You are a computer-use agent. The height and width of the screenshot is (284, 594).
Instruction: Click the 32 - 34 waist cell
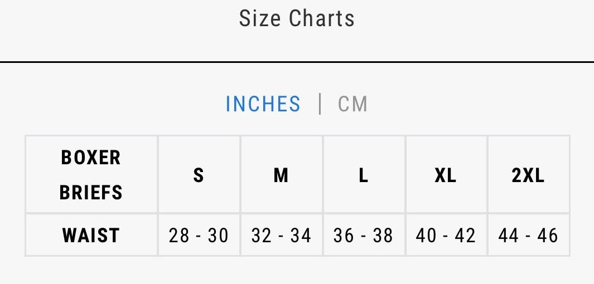(x=281, y=235)
